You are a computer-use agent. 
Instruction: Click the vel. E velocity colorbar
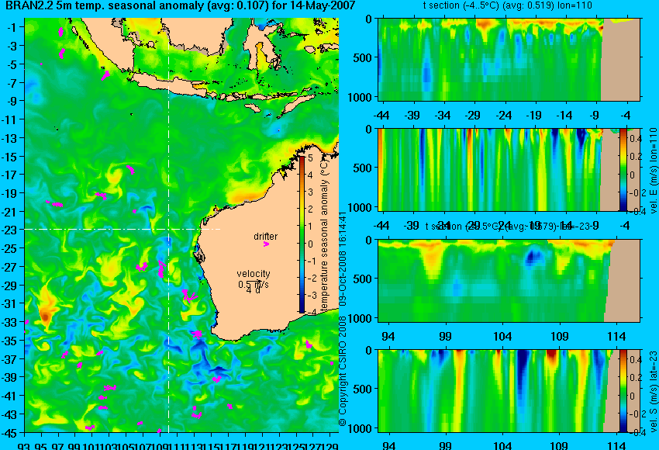coord(623,169)
